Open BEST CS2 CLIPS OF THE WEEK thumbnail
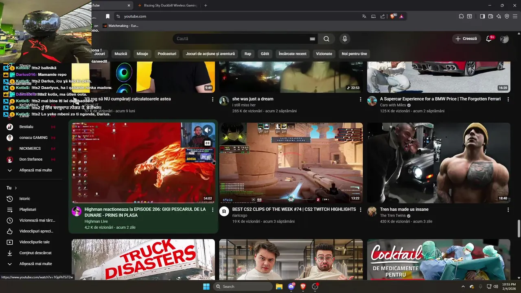Viewport: 521px width, 293px height. click(x=291, y=163)
